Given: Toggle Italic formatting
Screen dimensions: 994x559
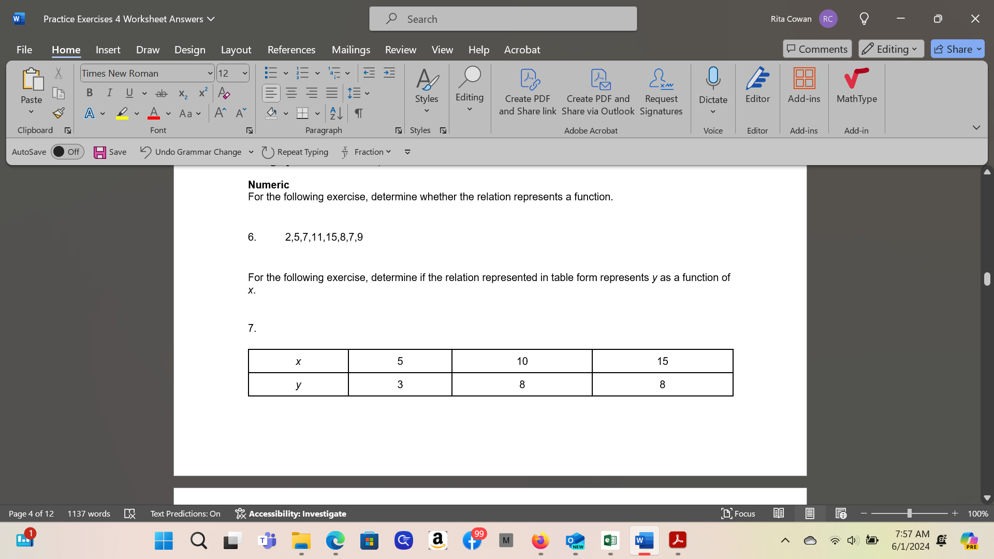Looking at the screenshot, I should pyautogui.click(x=109, y=93).
